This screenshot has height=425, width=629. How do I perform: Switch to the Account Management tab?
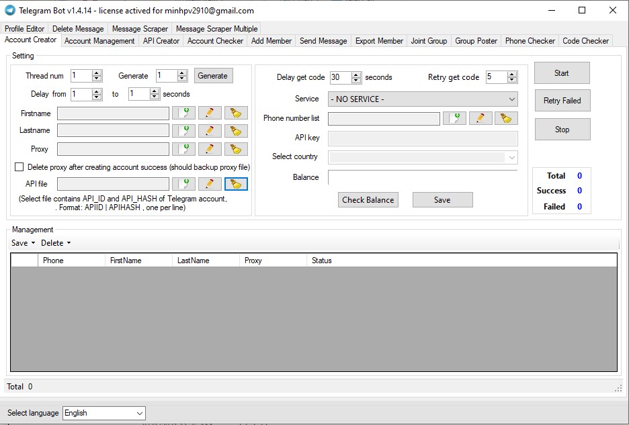click(x=99, y=41)
